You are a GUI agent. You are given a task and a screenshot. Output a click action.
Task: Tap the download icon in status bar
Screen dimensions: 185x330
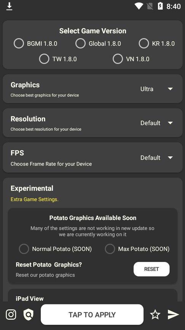click(x=9, y=6)
